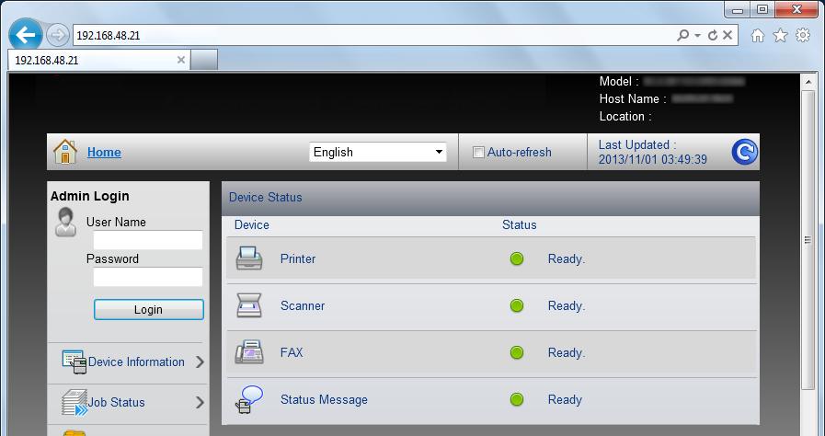This screenshot has height=436, width=825.
Task: Click the house icon beside Home
Action: [65, 152]
